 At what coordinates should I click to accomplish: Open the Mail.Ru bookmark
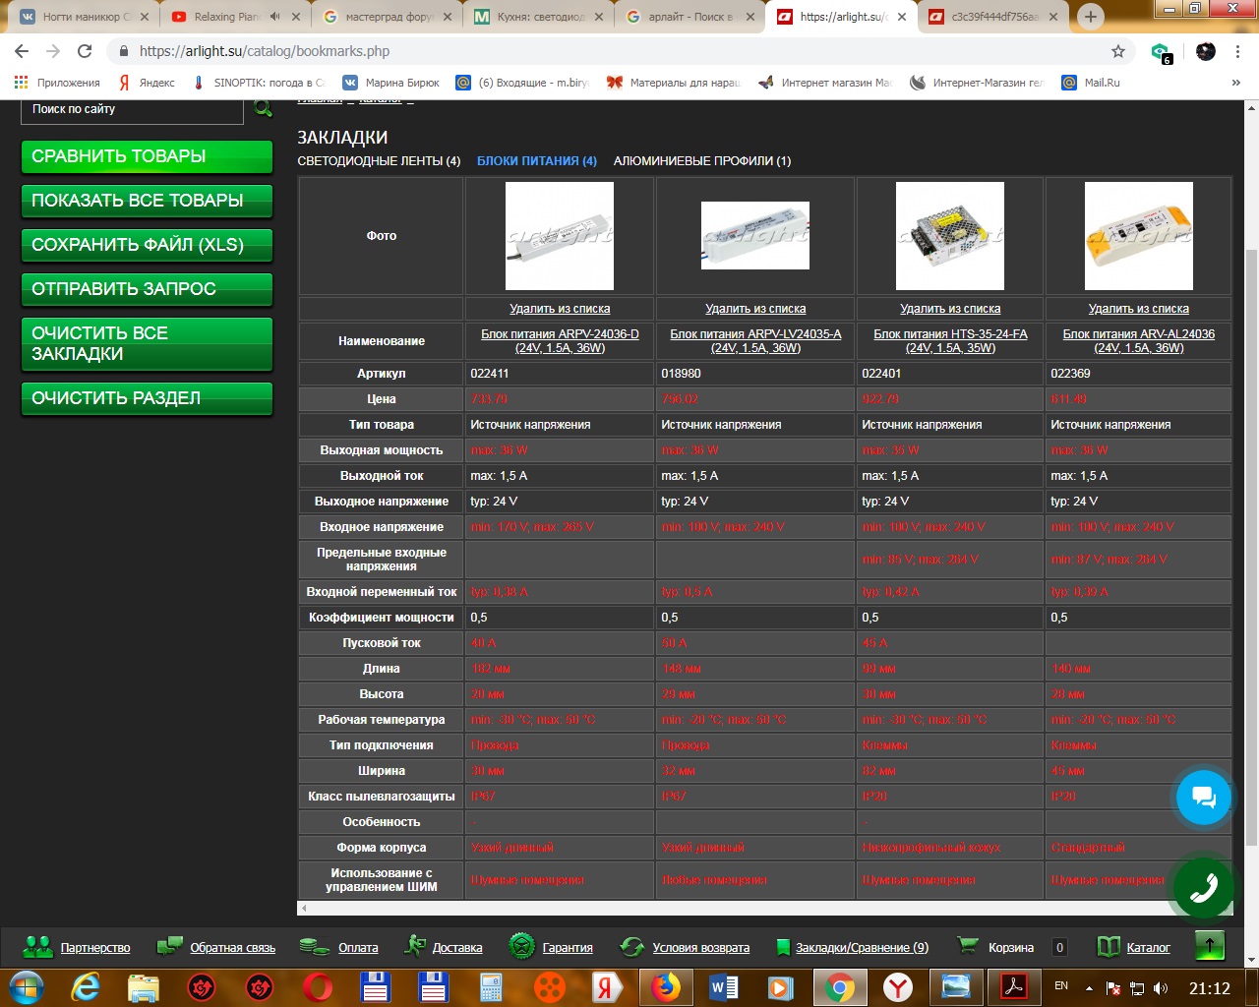click(1092, 83)
